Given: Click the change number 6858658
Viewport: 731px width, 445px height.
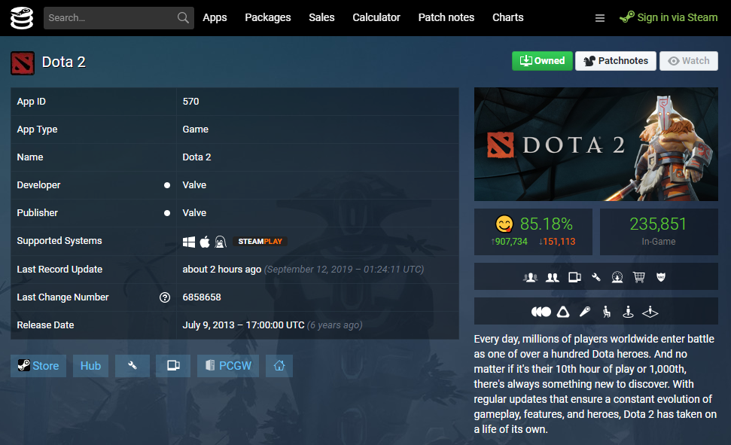Looking at the screenshot, I should pyautogui.click(x=202, y=297).
